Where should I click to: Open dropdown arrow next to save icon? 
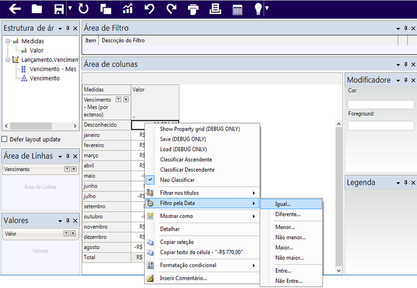70,8
